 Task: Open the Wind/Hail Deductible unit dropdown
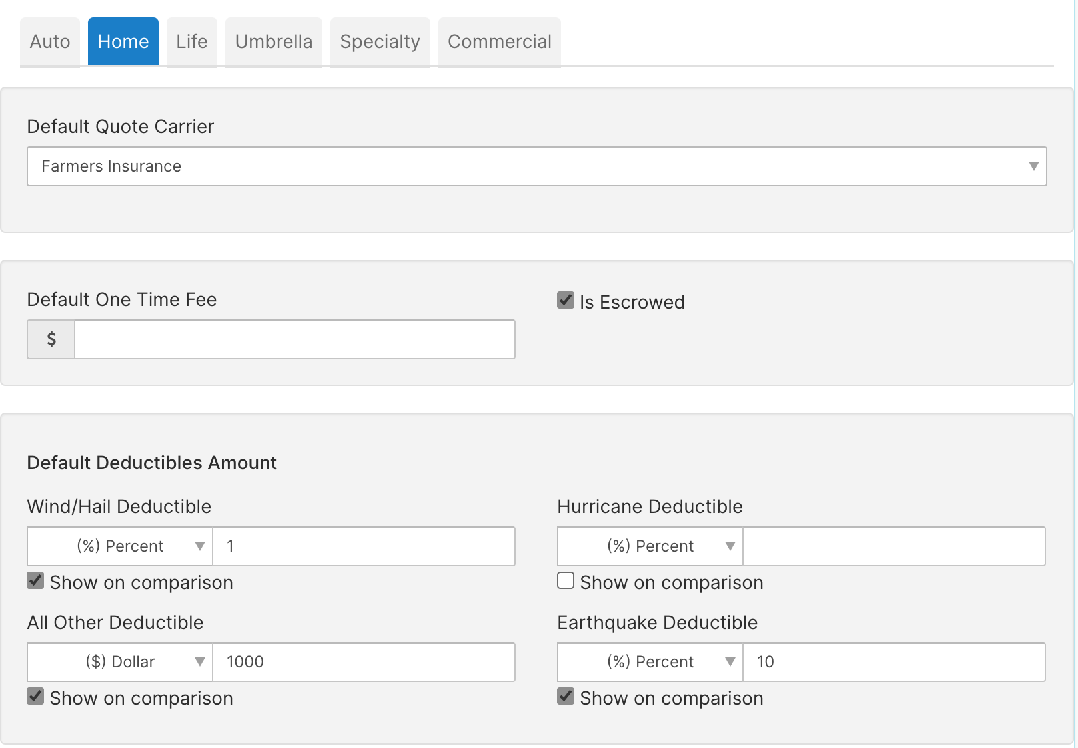[119, 546]
